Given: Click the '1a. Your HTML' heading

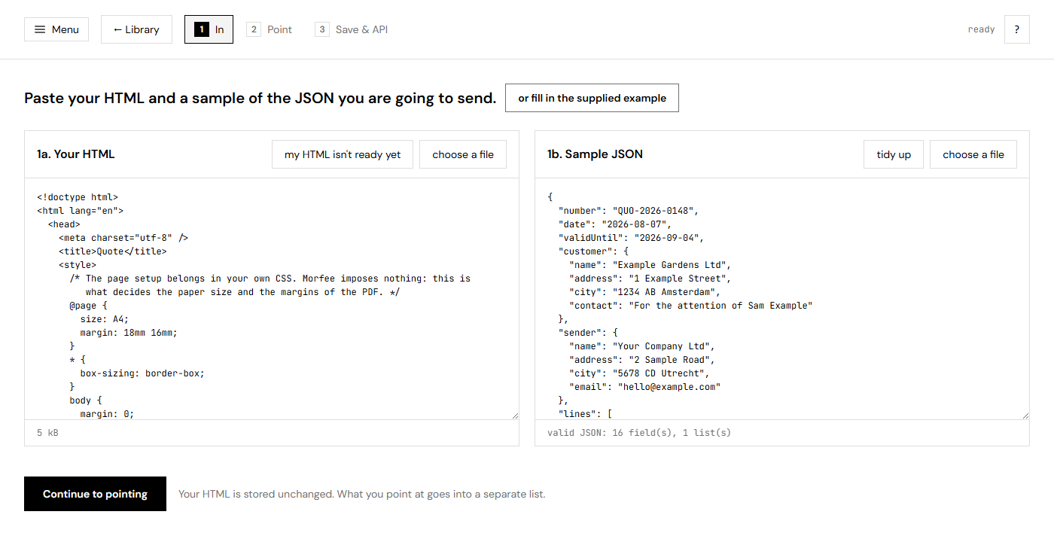Looking at the screenshot, I should click(76, 154).
